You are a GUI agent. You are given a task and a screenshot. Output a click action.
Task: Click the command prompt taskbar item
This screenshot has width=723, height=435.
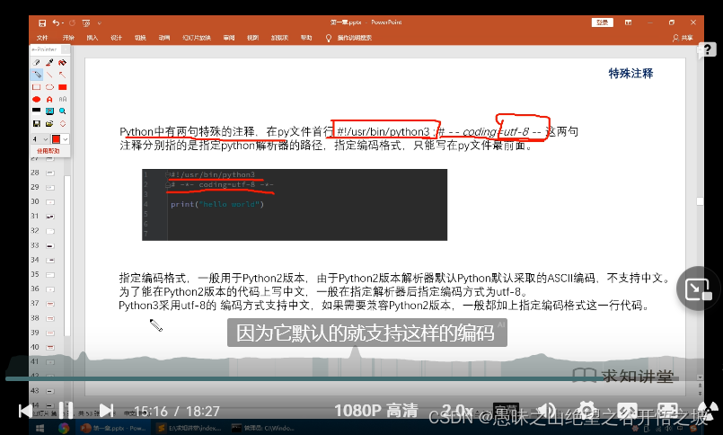263,429
